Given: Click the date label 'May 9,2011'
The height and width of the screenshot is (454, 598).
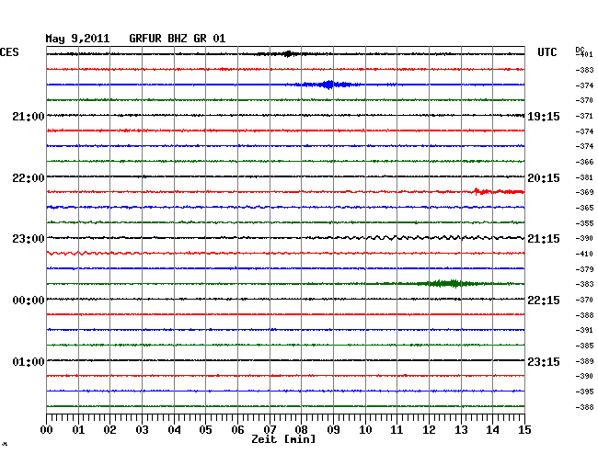Looking at the screenshot, I should click(77, 39).
